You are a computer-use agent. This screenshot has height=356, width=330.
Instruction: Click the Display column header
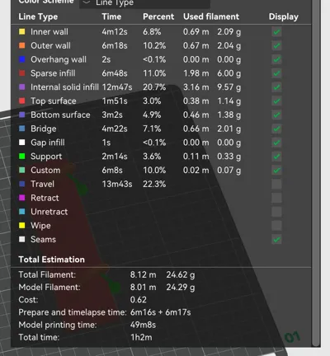pos(283,16)
